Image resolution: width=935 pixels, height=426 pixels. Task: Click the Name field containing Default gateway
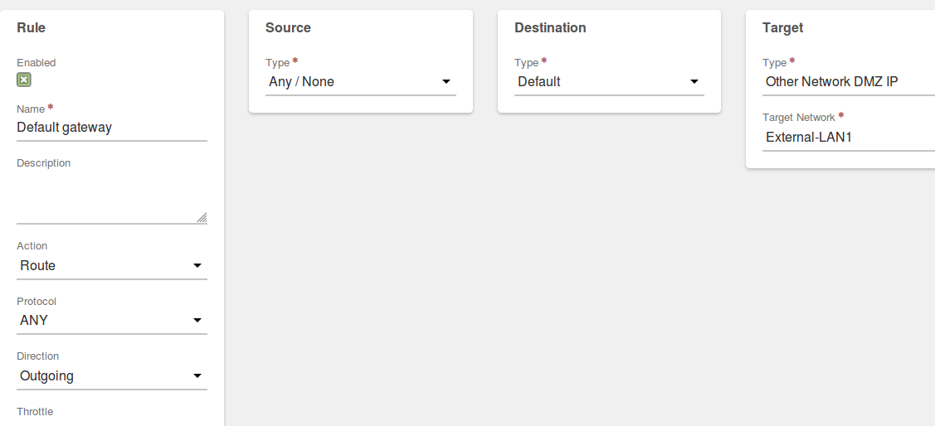(111, 128)
